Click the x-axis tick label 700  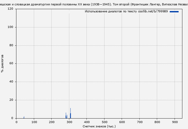(139, 122)
